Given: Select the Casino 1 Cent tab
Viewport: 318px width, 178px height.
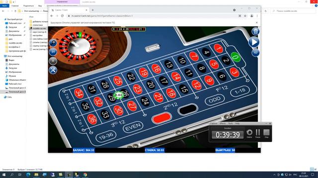Looking at the screenshot, I should [x=69, y=10].
